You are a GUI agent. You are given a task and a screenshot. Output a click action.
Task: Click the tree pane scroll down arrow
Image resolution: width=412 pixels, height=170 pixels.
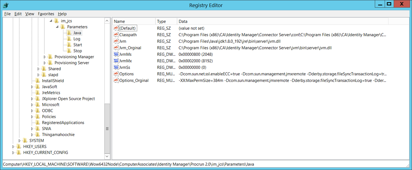[x=107, y=156]
